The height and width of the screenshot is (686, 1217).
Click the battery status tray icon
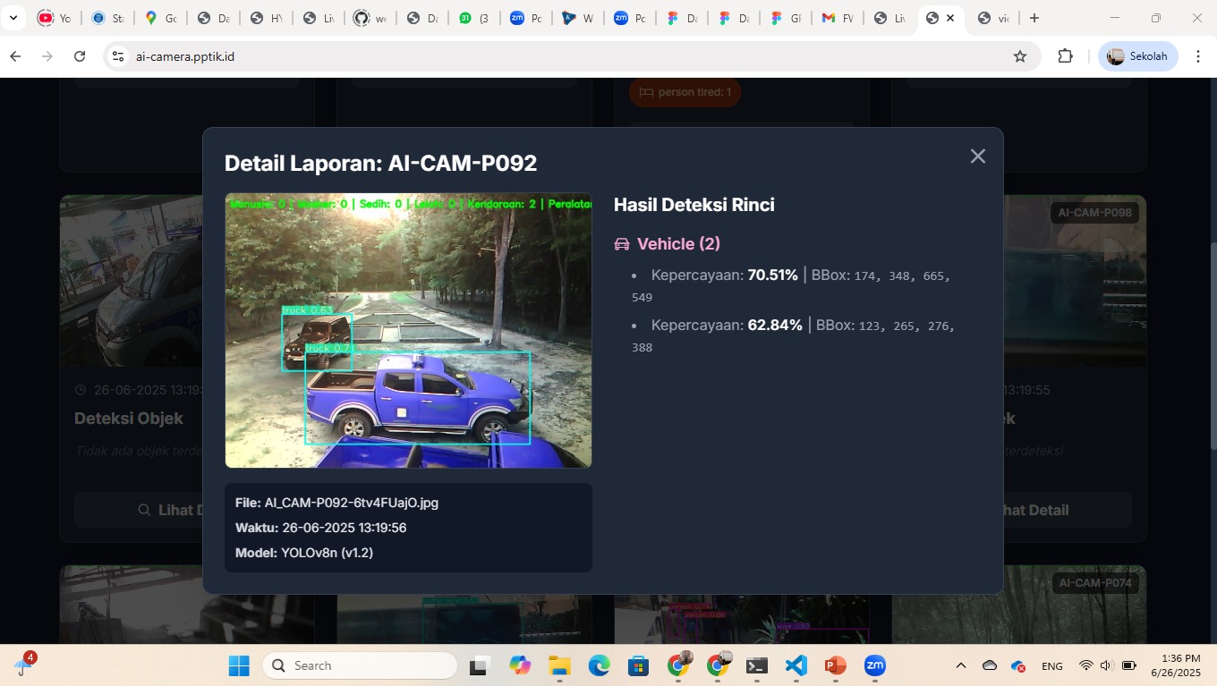[1129, 665]
